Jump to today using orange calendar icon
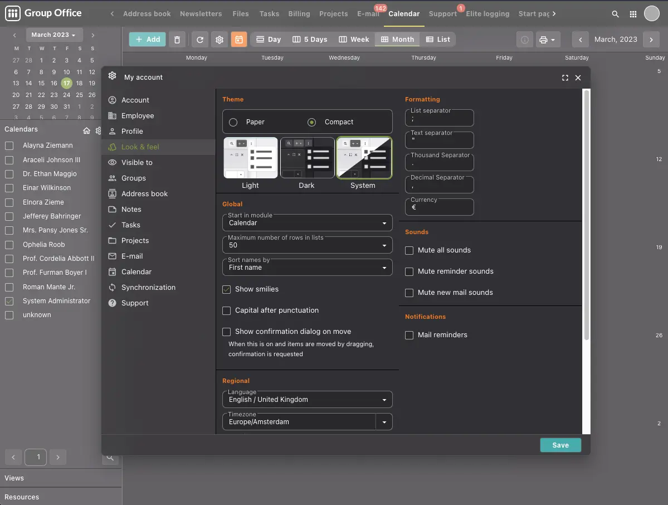This screenshot has width=668, height=505. click(238, 40)
